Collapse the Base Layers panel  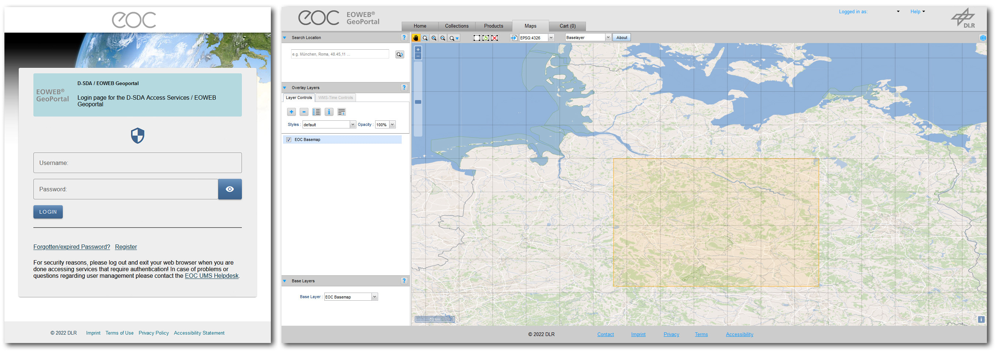(284, 281)
